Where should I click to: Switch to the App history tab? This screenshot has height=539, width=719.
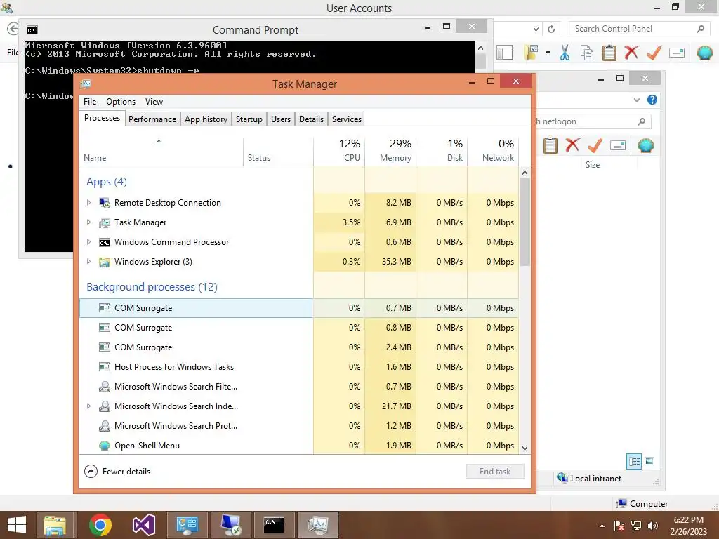pos(206,119)
